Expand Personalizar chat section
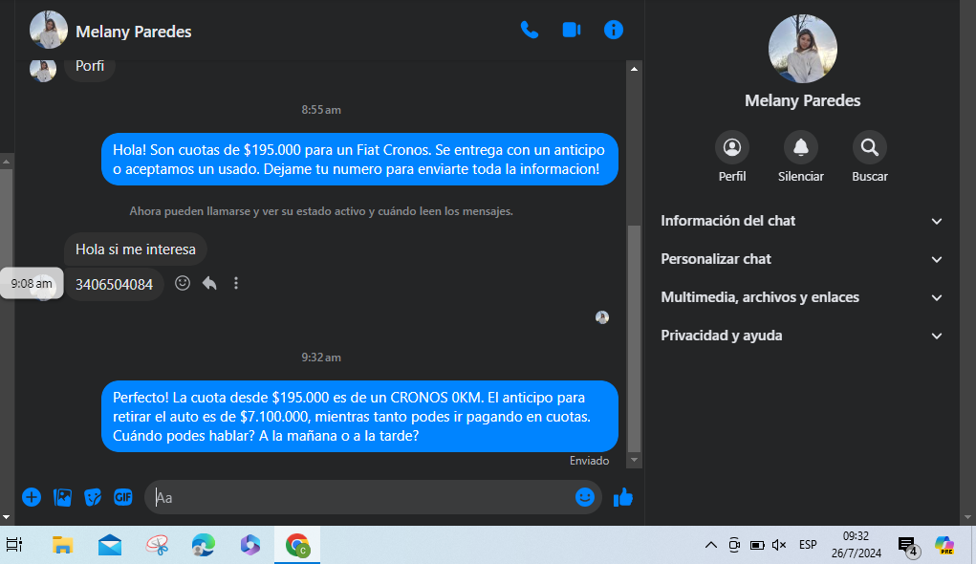The image size is (976, 564). point(802,259)
